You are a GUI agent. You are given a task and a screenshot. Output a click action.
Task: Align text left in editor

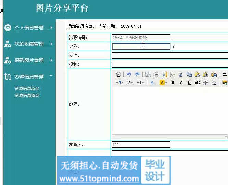225,75
